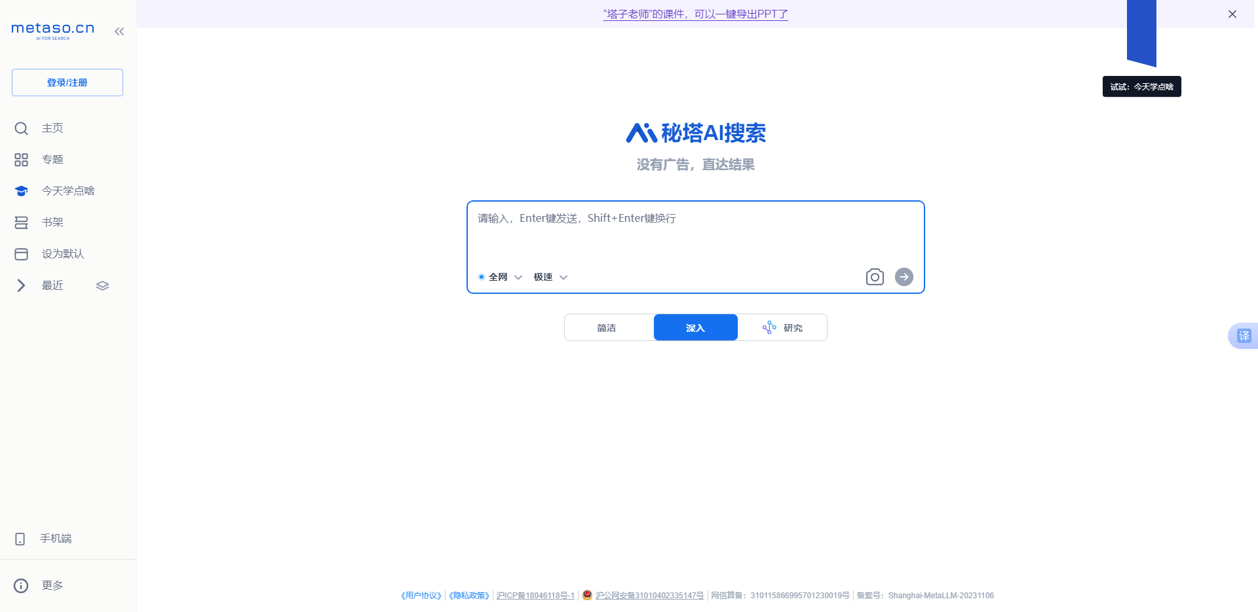1258x612 pixels.
Task: Click the 今天学点啥 graduation cap icon
Action: tap(22, 190)
